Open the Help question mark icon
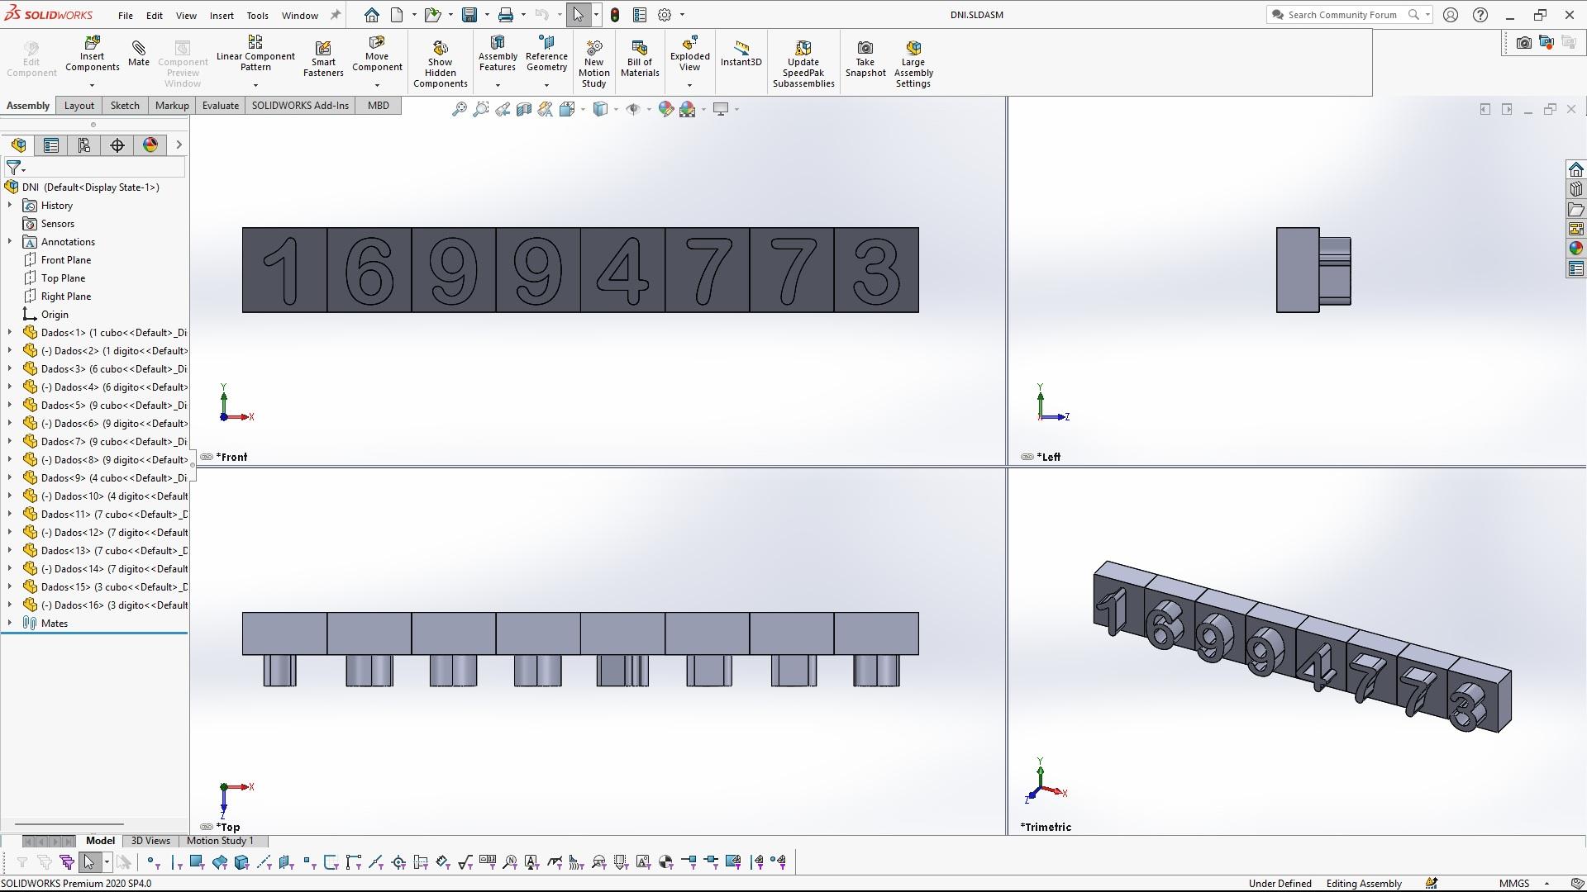The height and width of the screenshot is (892, 1587). point(1480,15)
